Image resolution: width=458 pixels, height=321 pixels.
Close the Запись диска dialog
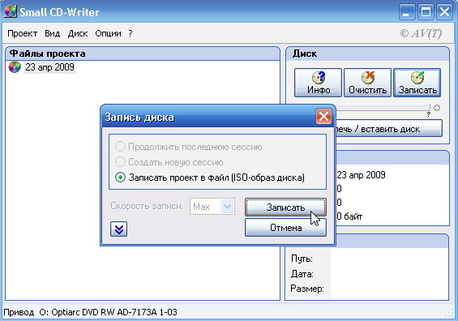[323, 117]
